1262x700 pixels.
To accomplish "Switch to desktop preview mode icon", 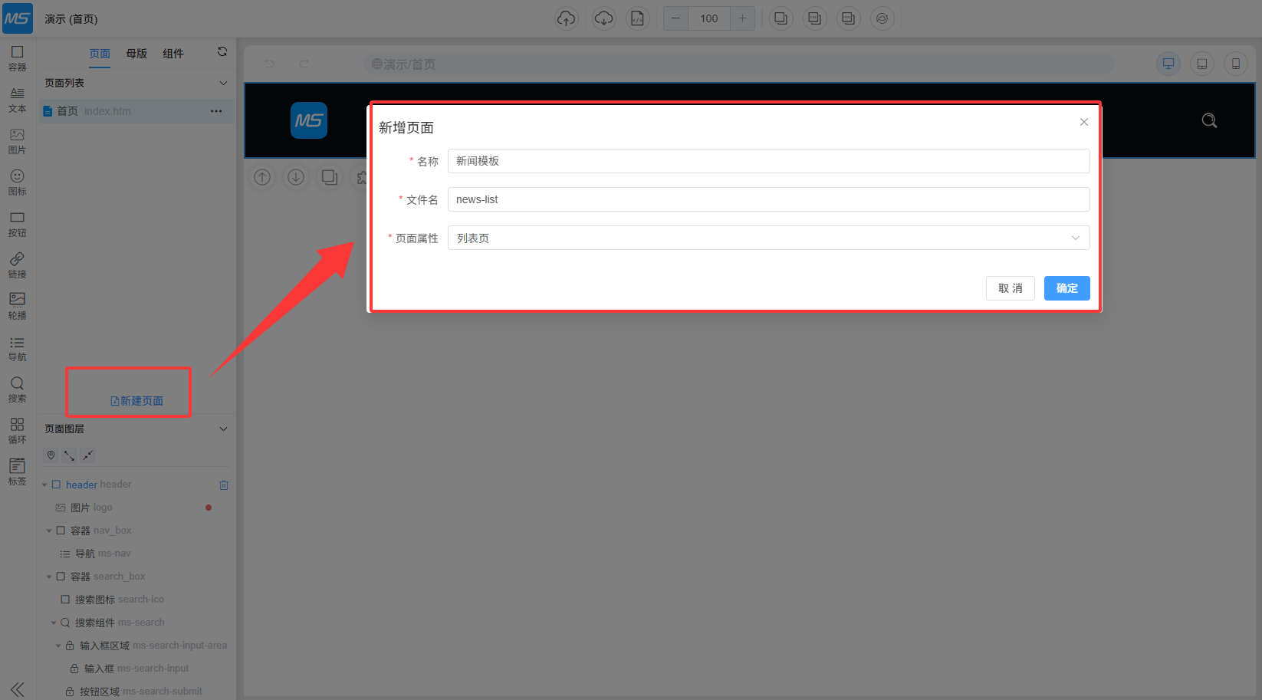I will pyautogui.click(x=1168, y=64).
